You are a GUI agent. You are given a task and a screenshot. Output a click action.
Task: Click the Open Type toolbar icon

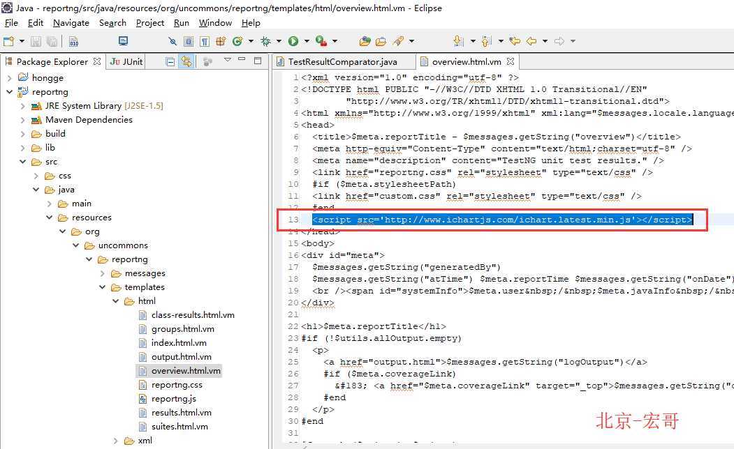click(x=365, y=42)
